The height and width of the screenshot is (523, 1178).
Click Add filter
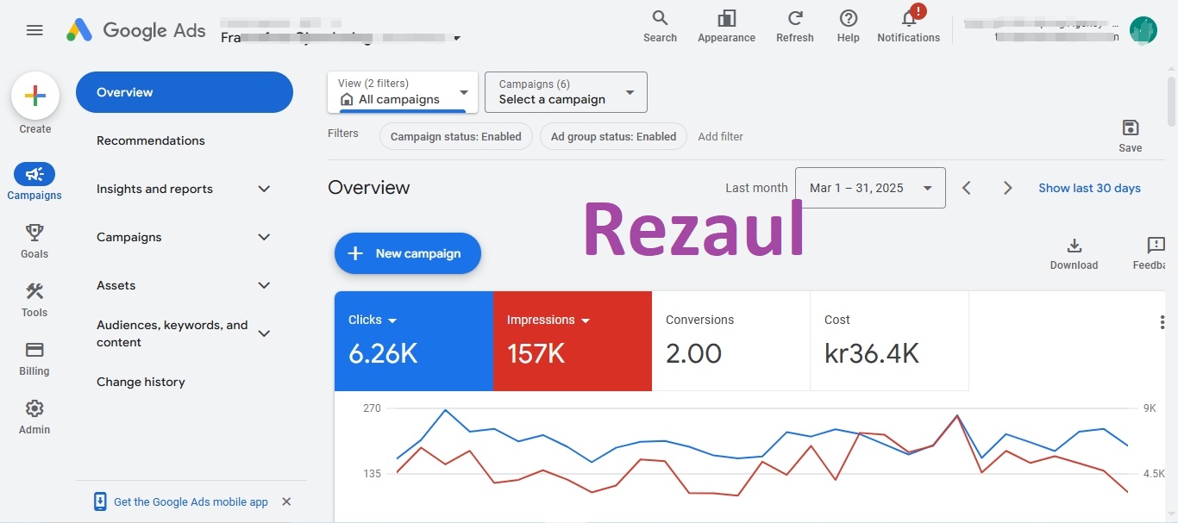coord(720,136)
